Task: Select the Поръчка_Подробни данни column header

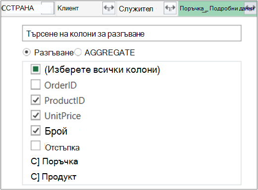Action: pyautogui.click(x=217, y=8)
